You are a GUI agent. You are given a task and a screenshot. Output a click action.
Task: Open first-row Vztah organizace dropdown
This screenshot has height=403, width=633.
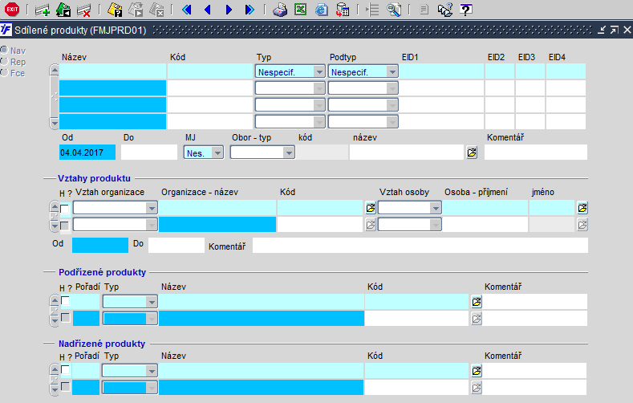[115, 208]
